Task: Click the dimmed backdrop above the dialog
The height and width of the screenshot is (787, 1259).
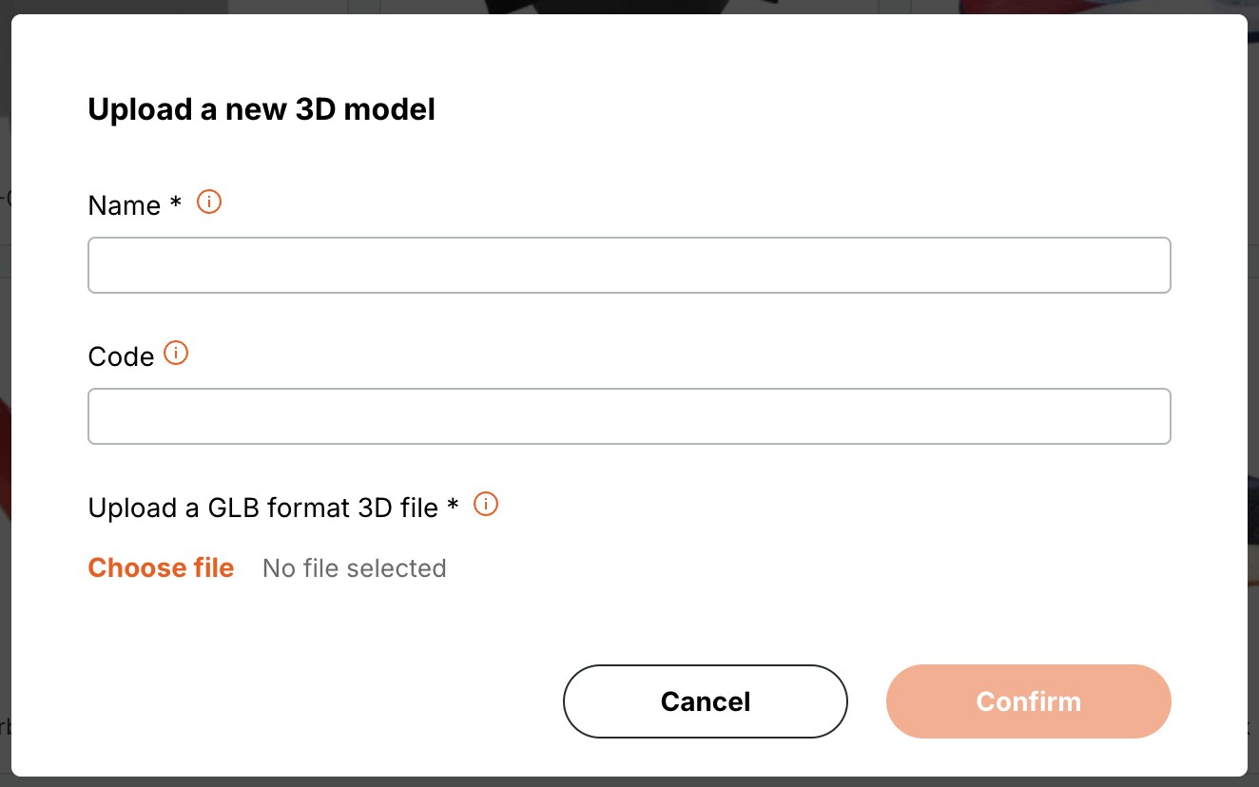Action: pos(629,6)
